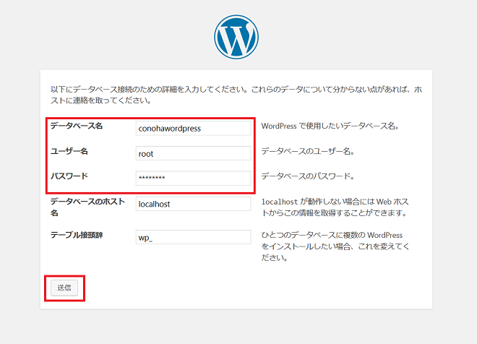Click the localhost help text description
Screen dimensions: 477x344
point(335,207)
